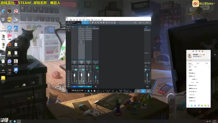The image size is (218, 123).
Task: Select the Pencil Paint tool in Studio One
Action: 90,23
